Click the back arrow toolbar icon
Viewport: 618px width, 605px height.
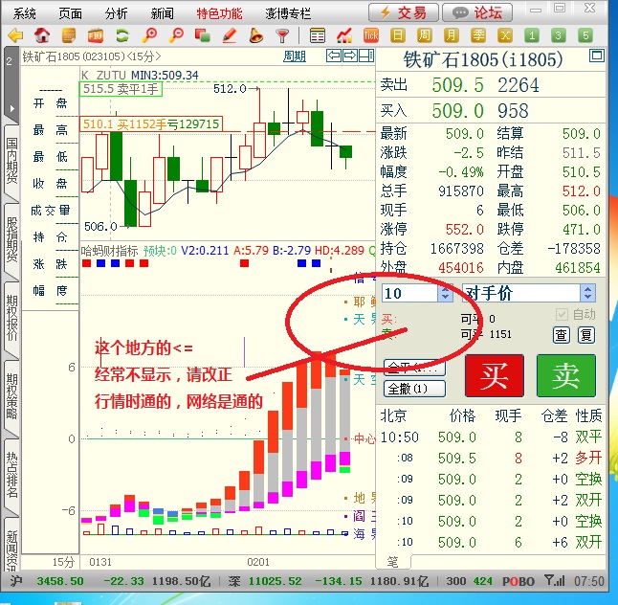(15, 35)
